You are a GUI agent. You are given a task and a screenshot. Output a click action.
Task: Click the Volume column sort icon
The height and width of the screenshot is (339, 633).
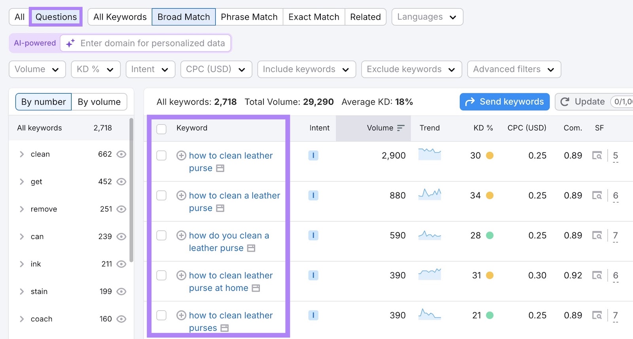[x=401, y=128]
